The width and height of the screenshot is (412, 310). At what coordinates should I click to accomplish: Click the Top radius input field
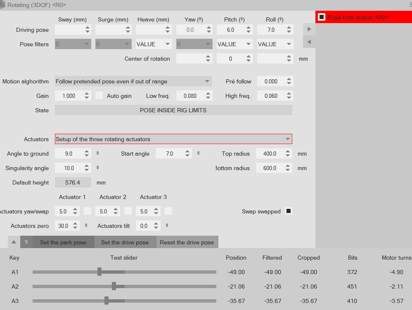(x=270, y=154)
